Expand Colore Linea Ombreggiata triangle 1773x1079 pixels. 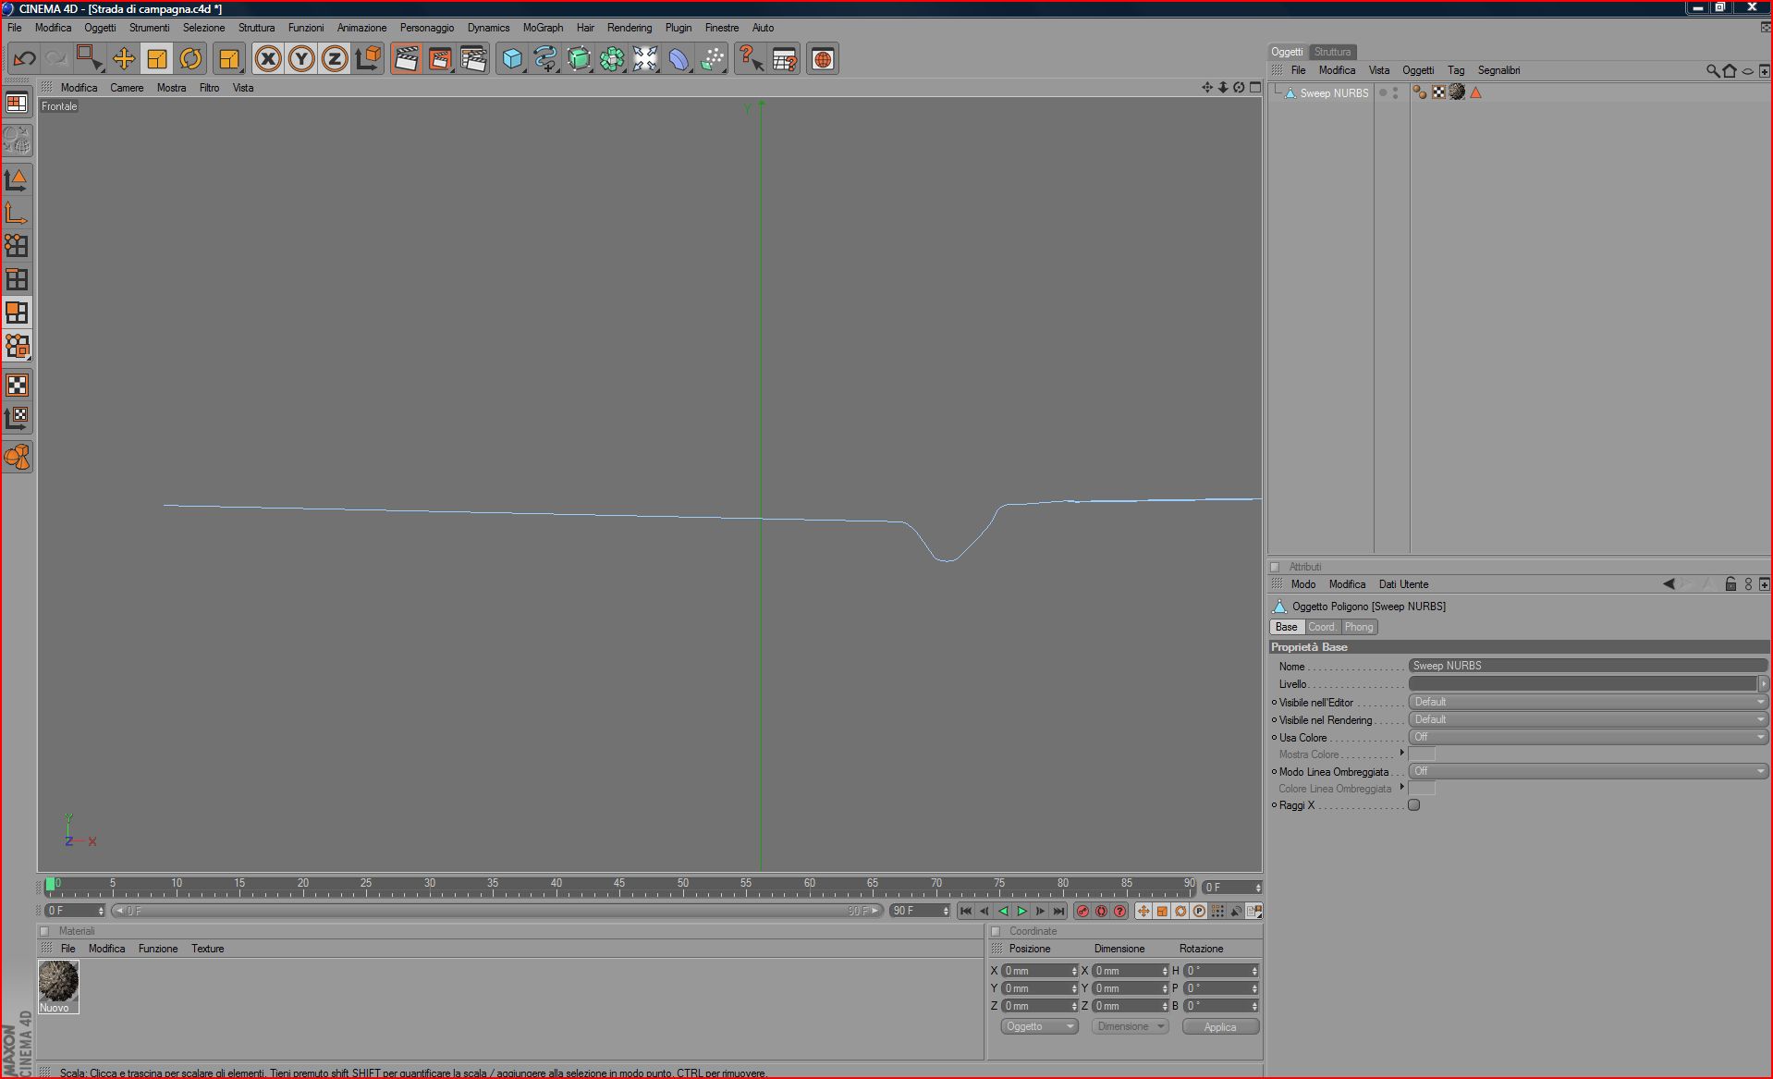pyautogui.click(x=1402, y=787)
